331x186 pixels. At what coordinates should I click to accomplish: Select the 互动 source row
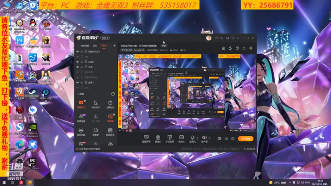pos(96,67)
